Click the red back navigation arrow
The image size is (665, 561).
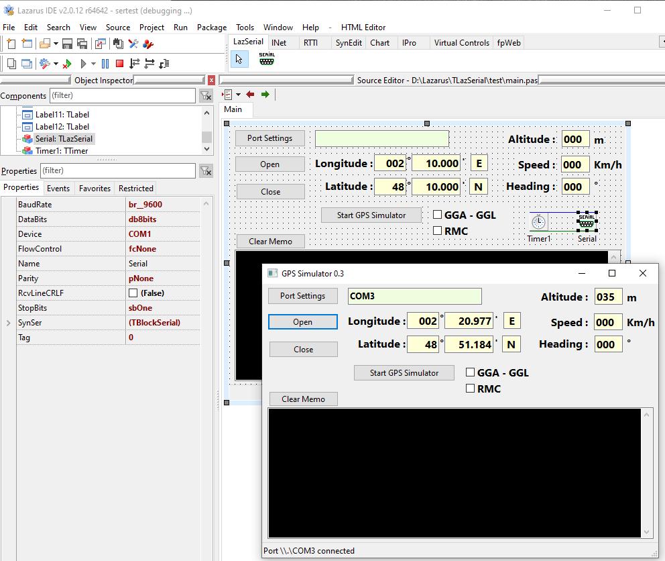250,94
